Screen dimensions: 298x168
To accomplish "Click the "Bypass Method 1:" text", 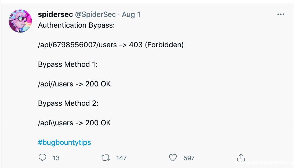I will (68, 64).
